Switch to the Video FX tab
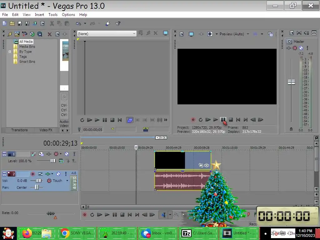The height and width of the screenshot is (240, 320). [x=46, y=130]
